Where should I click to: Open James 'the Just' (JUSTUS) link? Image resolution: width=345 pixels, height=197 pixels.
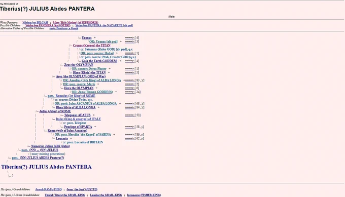82,189
